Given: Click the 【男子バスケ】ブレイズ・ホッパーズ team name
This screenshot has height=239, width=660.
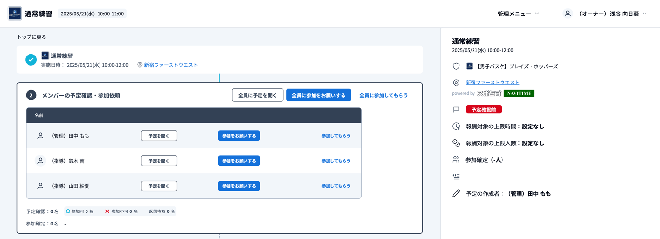Looking at the screenshot, I should [x=517, y=66].
